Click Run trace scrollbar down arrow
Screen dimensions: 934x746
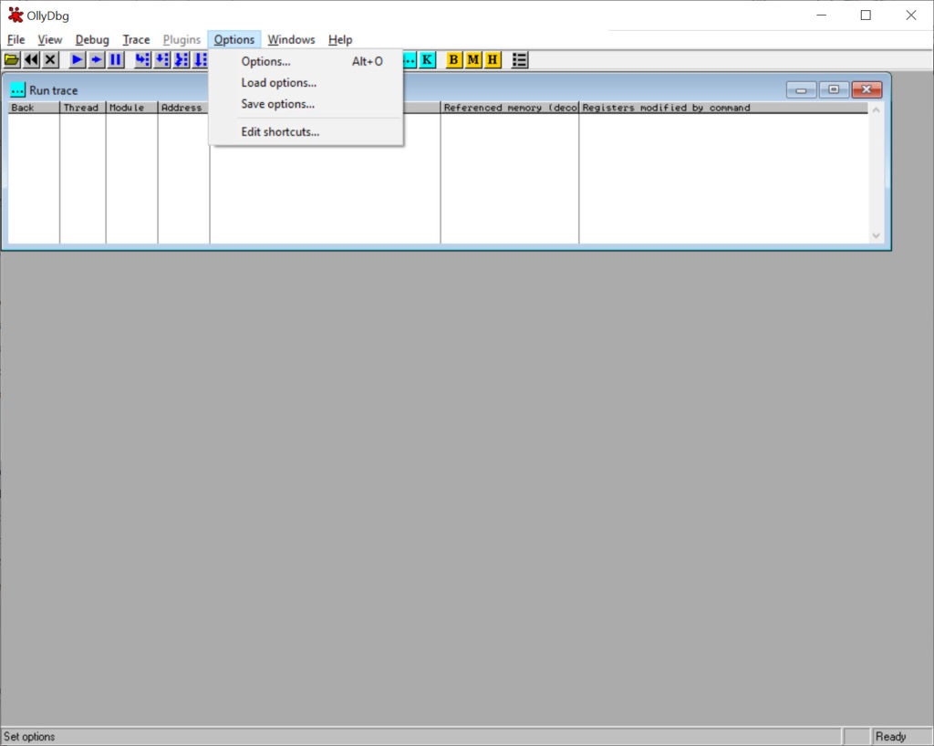pos(877,235)
